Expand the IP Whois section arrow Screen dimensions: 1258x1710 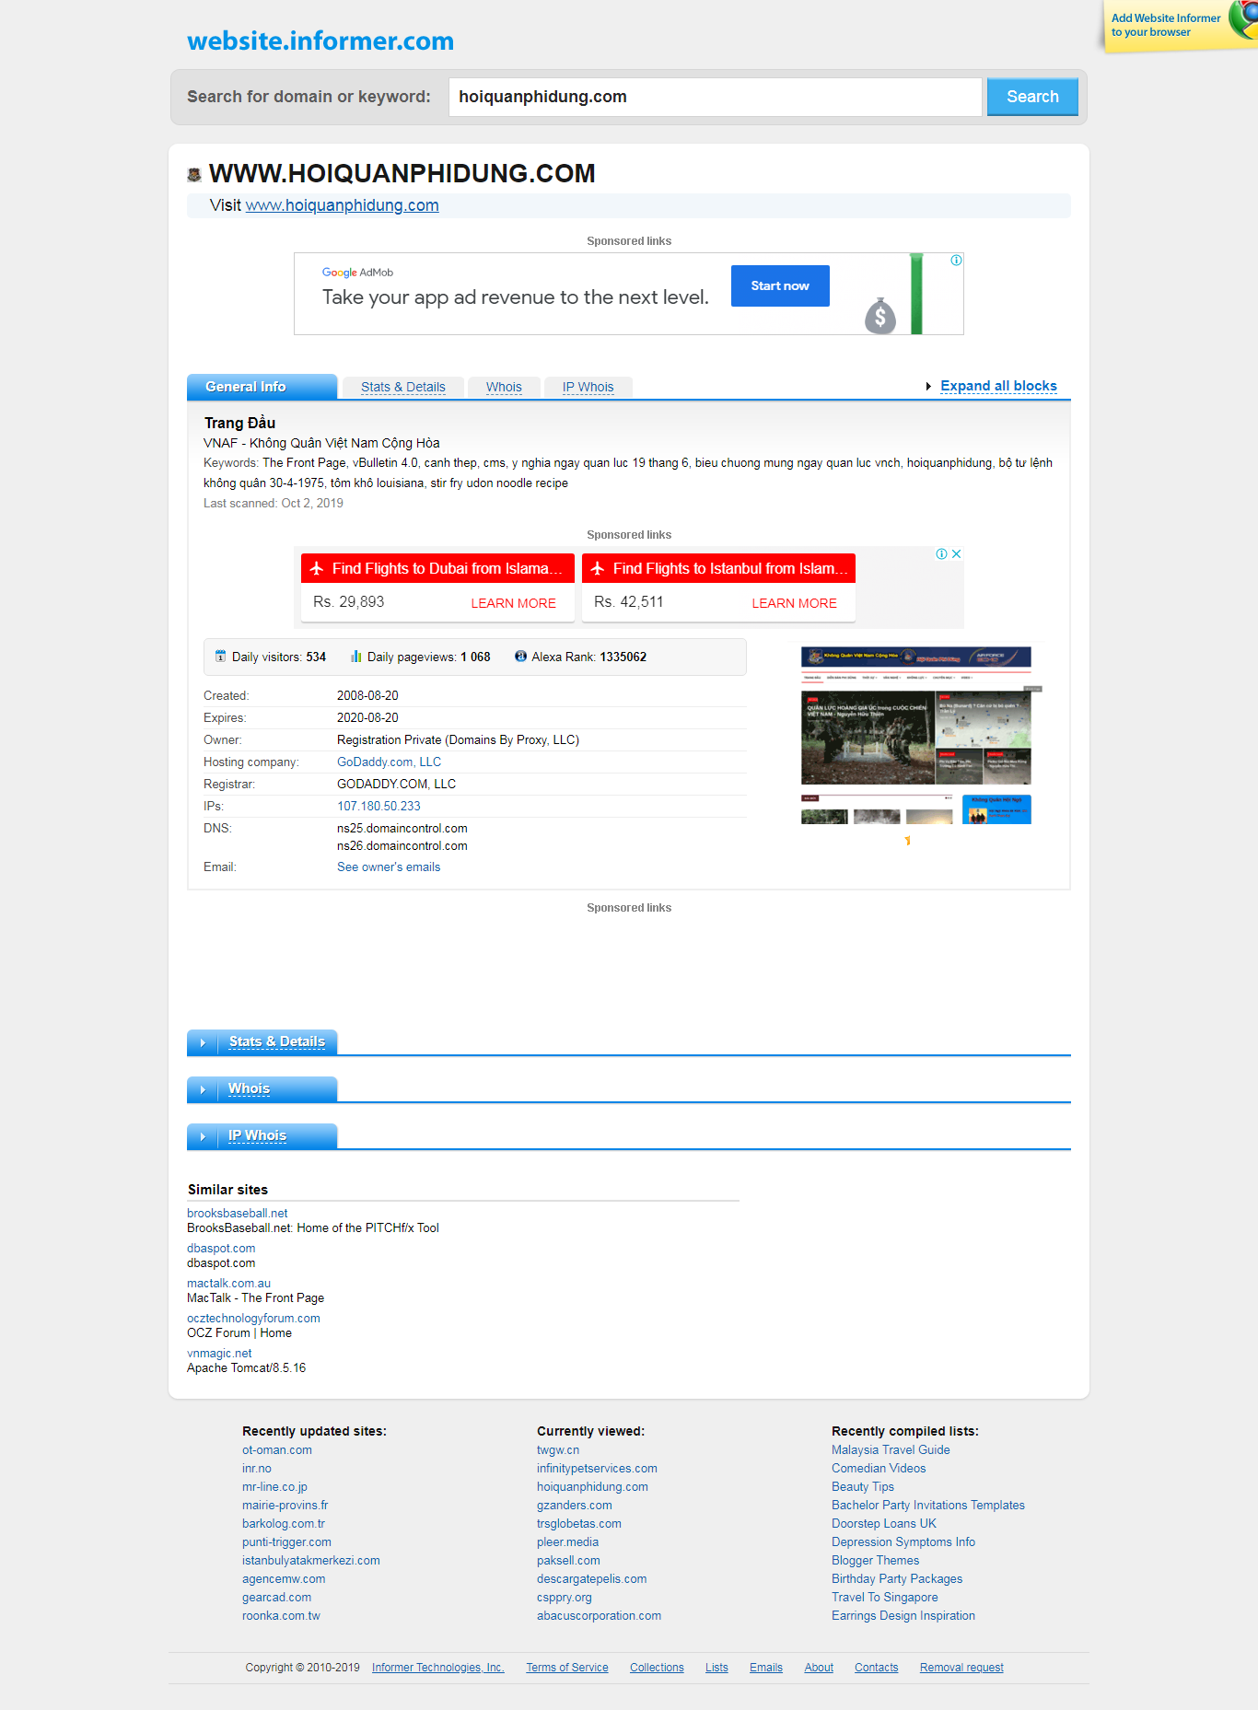[x=203, y=1136]
